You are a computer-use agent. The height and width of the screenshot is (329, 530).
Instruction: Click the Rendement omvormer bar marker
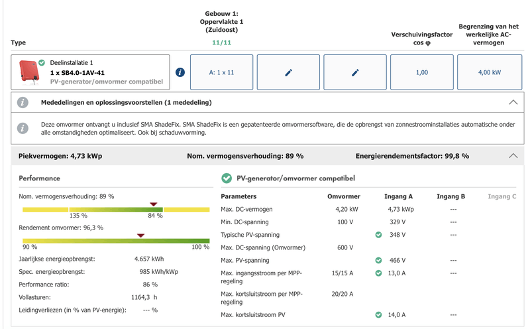140,235
